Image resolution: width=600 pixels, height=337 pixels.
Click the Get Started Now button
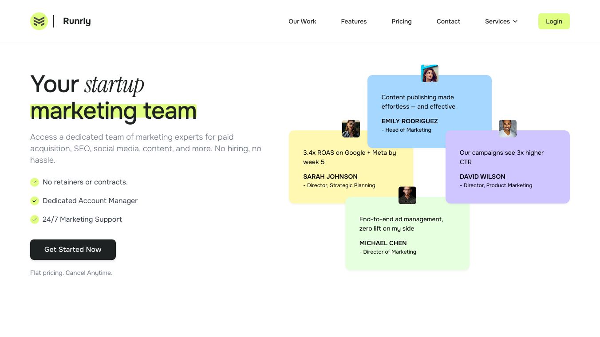coord(73,250)
